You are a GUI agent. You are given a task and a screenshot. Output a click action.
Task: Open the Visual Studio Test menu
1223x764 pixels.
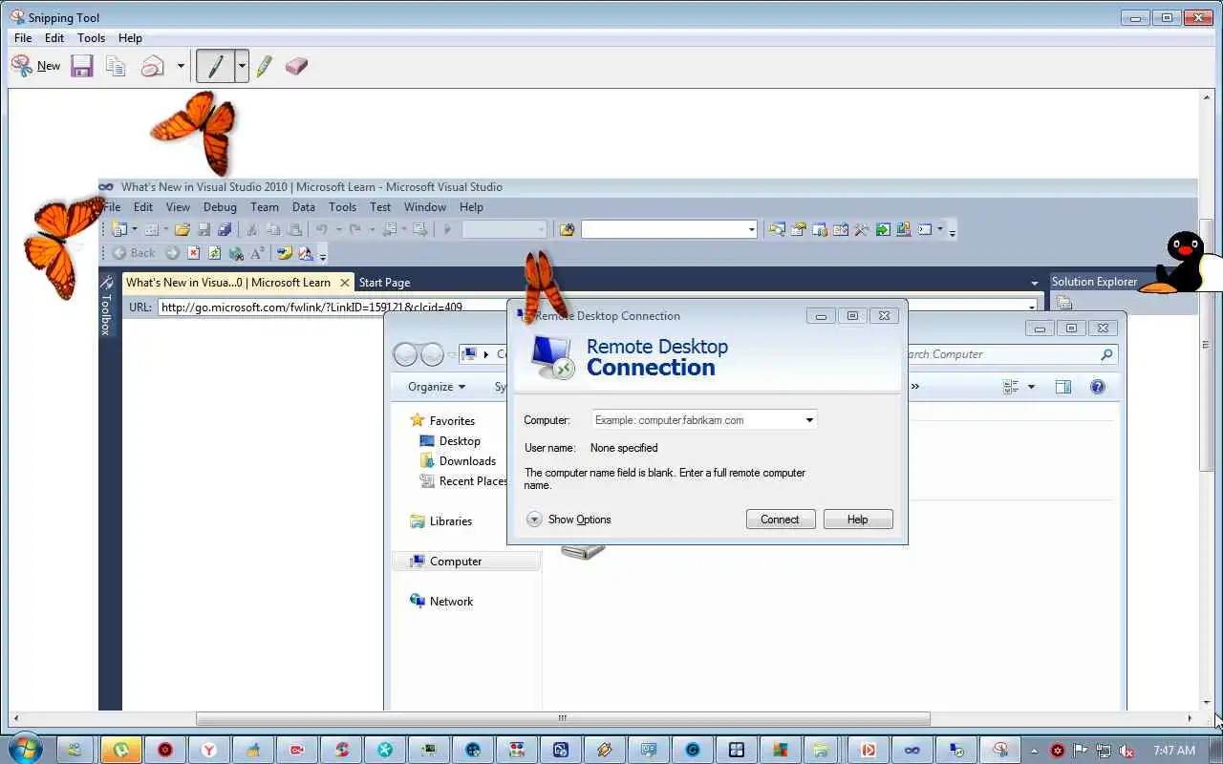380,206
